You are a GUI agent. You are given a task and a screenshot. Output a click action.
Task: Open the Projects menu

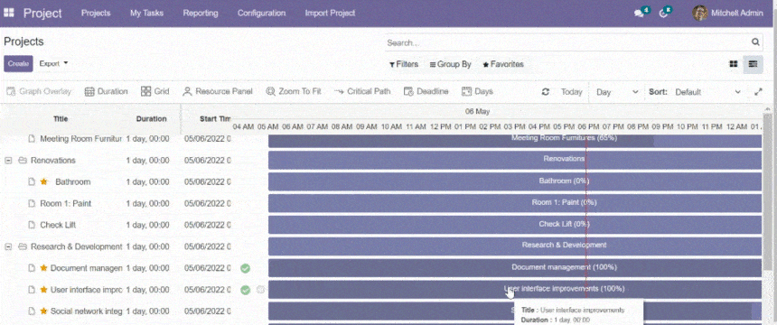coord(96,14)
